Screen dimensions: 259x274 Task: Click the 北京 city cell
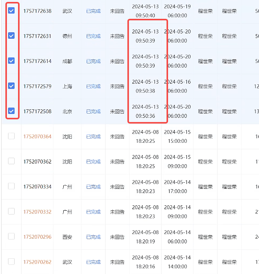point(67,112)
